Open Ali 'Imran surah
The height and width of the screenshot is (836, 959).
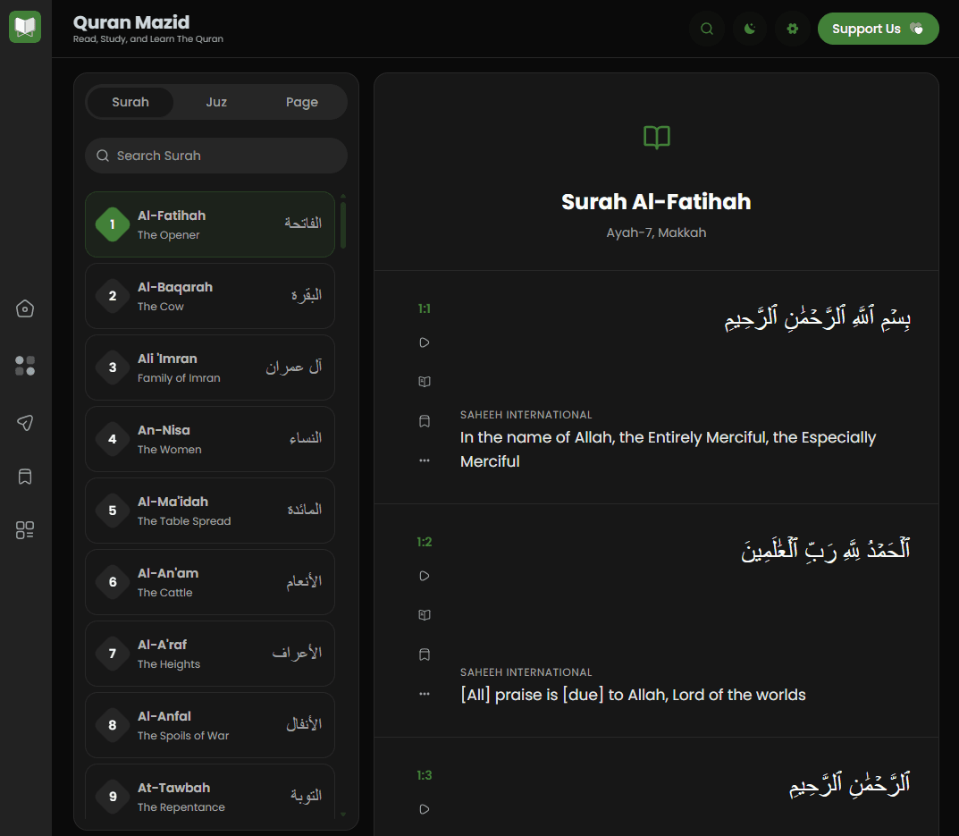[210, 367]
